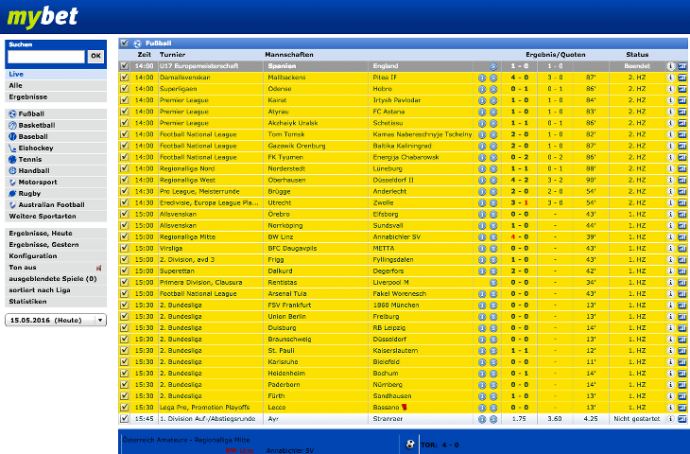Open the blue window icon for Kairat row
The height and width of the screenshot is (454, 690).
pos(682,100)
